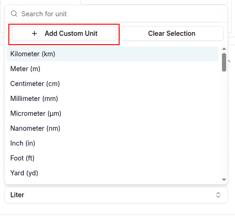235x220 pixels.
Task: Focus the Search for unit field
Action: tap(121, 14)
